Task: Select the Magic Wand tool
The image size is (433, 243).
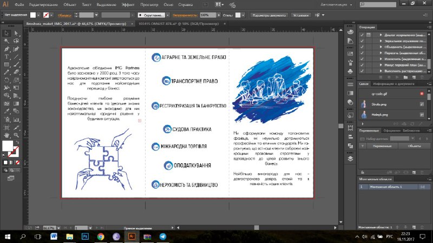Action: point(6,41)
